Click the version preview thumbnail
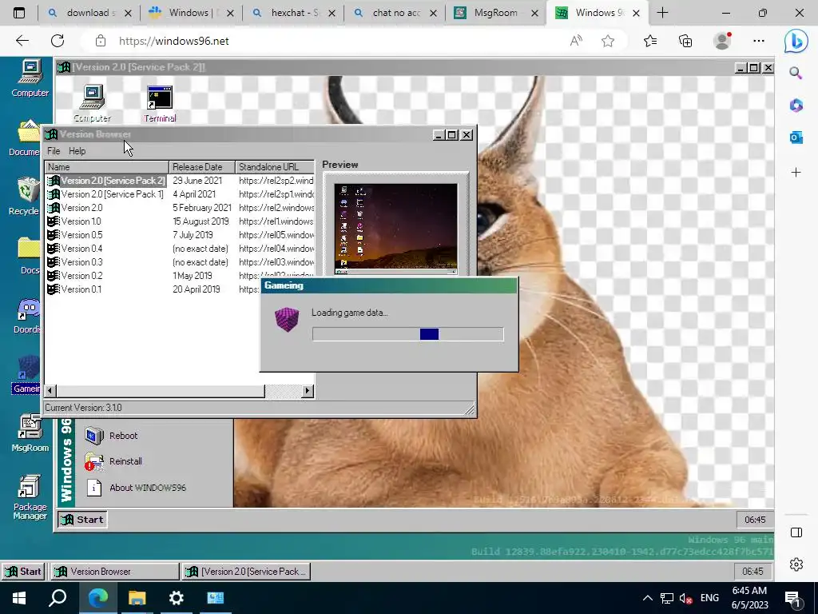The height and width of the screenshot is (614, 818). pyautogui.click(x=395, y=228)
